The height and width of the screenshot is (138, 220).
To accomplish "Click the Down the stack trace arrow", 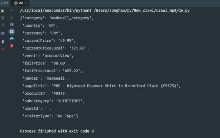I will click(x=12, y=18).
